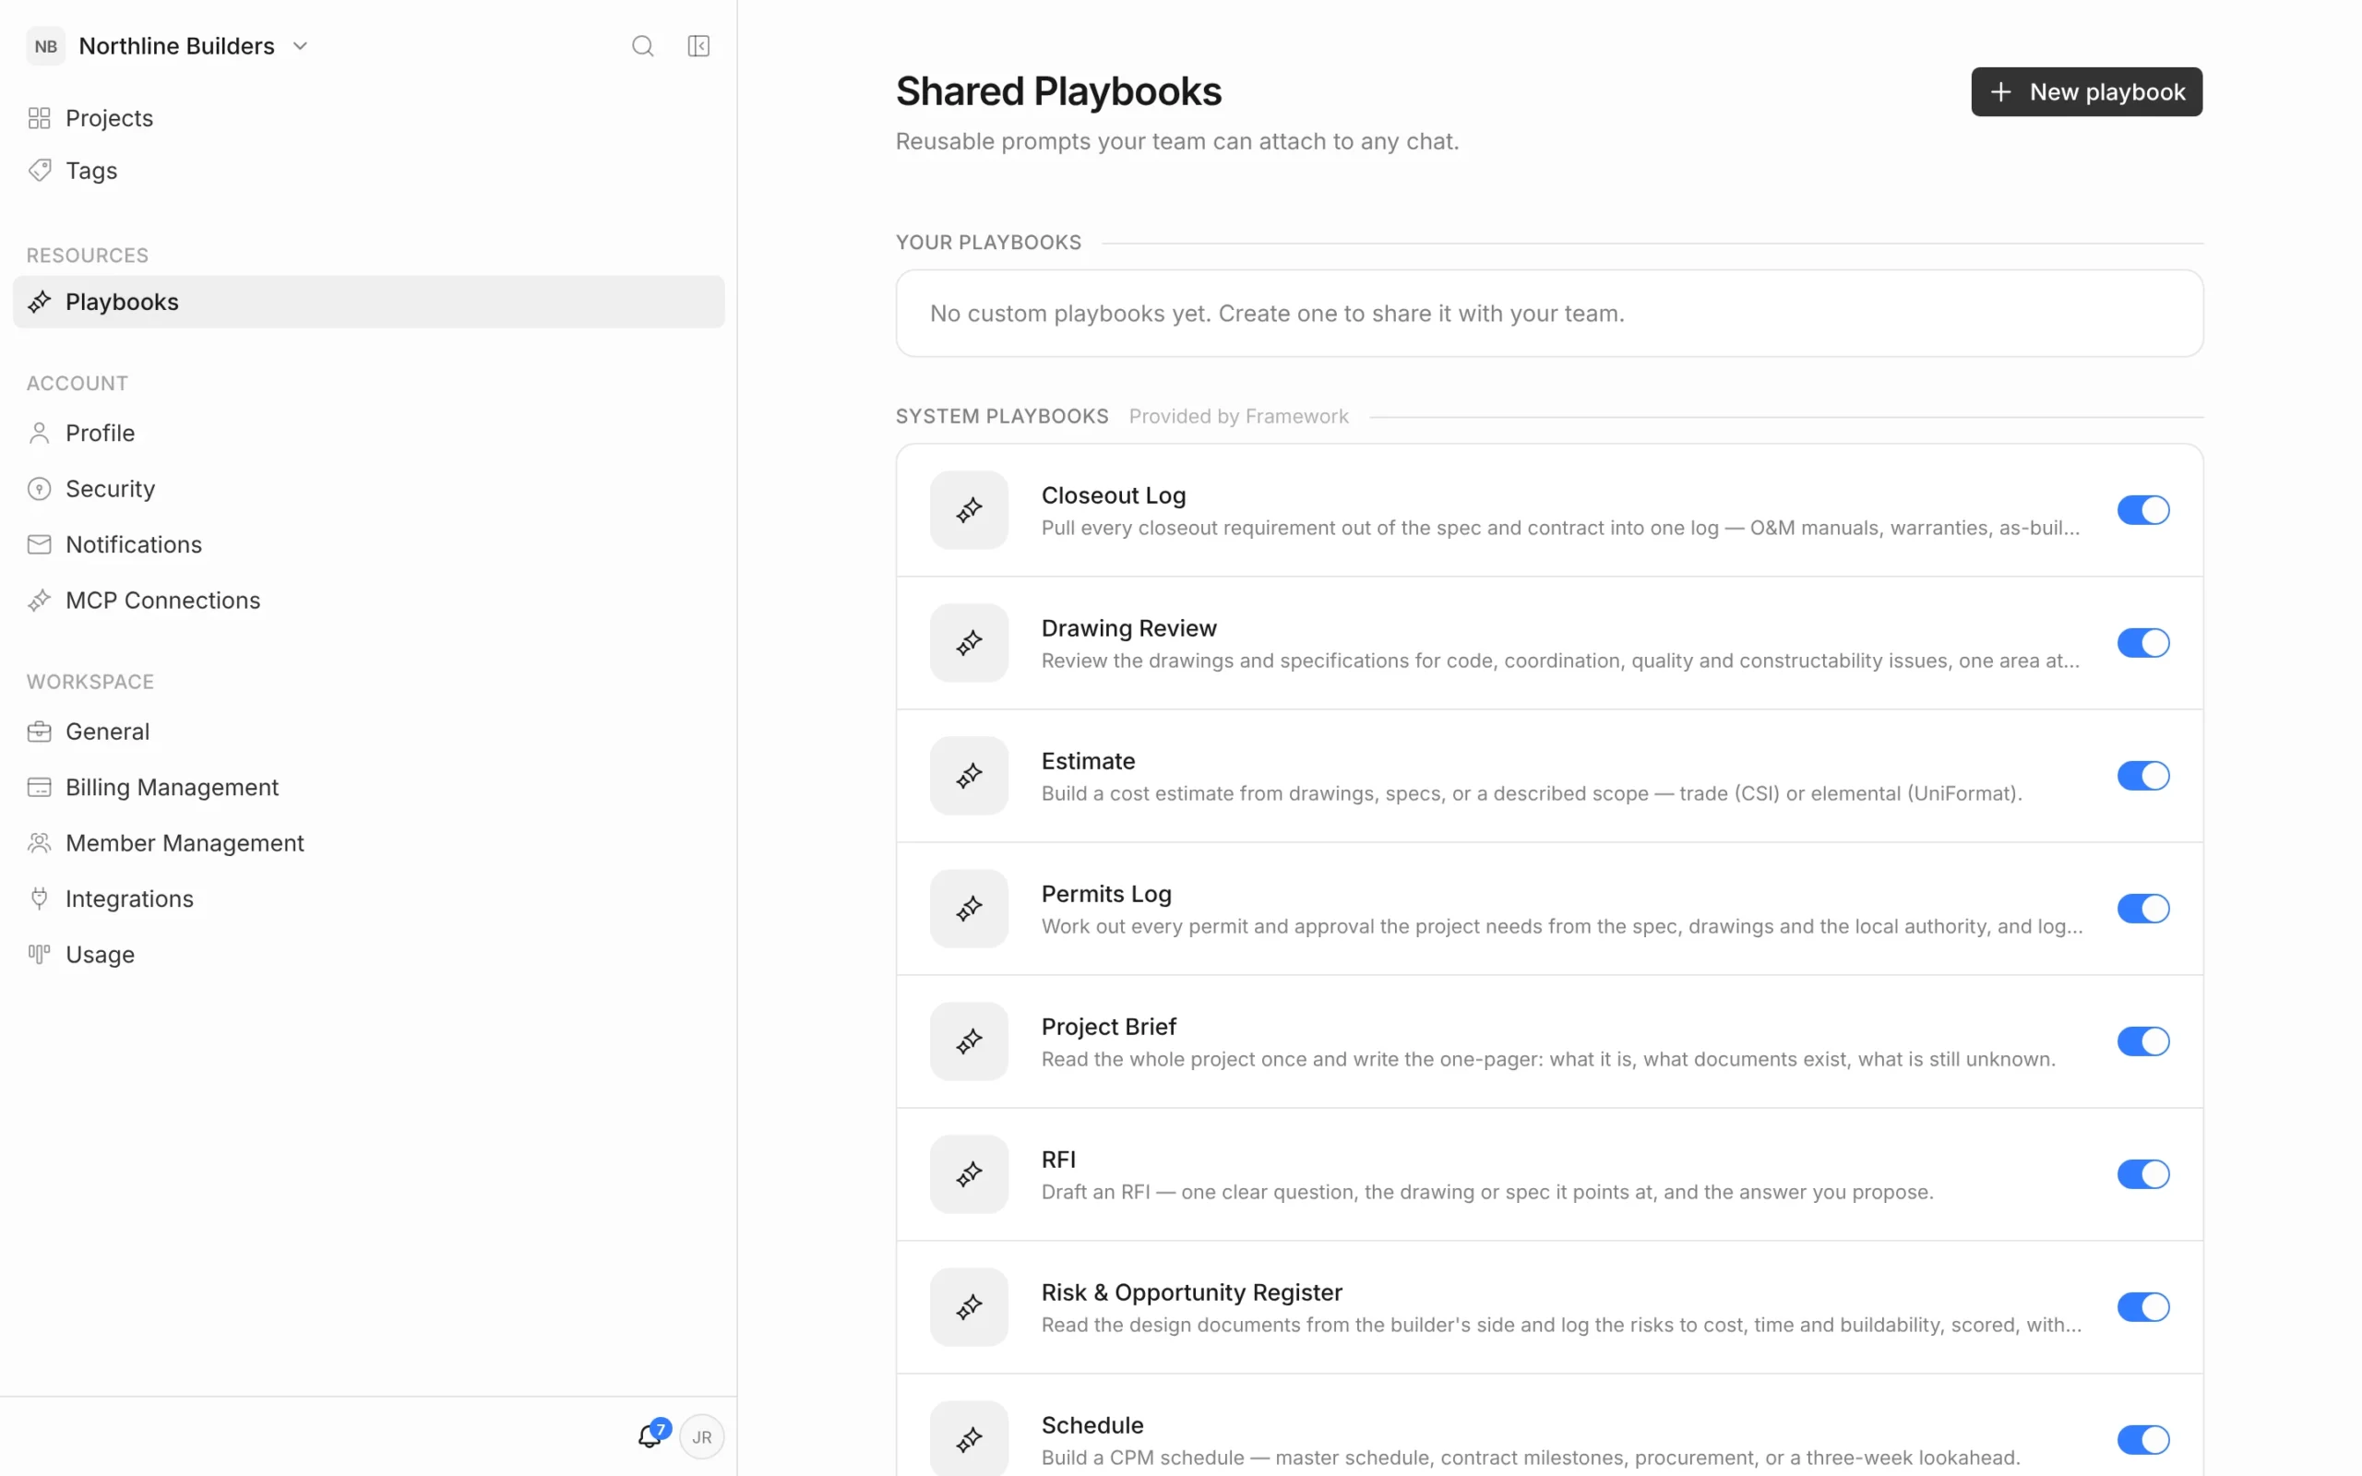Go to Notifications settings
This screenshot has height=1476, width=2362.
pyautogui.click(x=369, y=543)
